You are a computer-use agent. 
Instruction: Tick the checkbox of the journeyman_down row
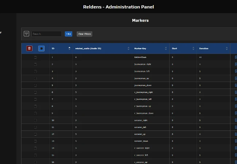[35, 85]
